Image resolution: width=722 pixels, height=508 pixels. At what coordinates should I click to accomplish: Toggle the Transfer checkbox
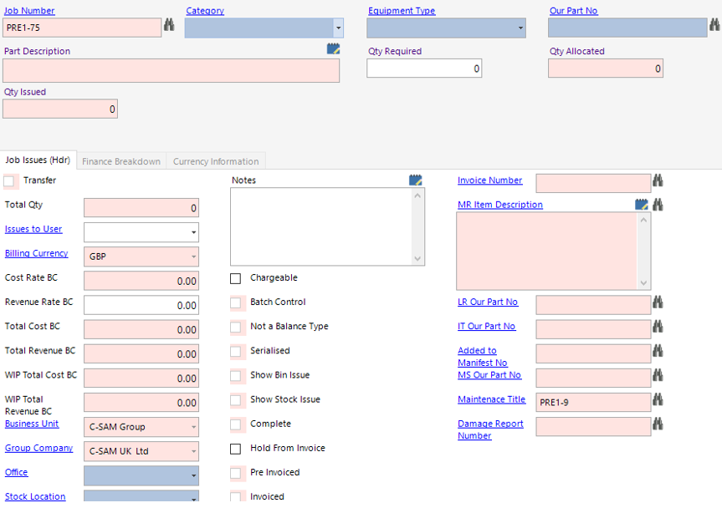pos(10,180)
